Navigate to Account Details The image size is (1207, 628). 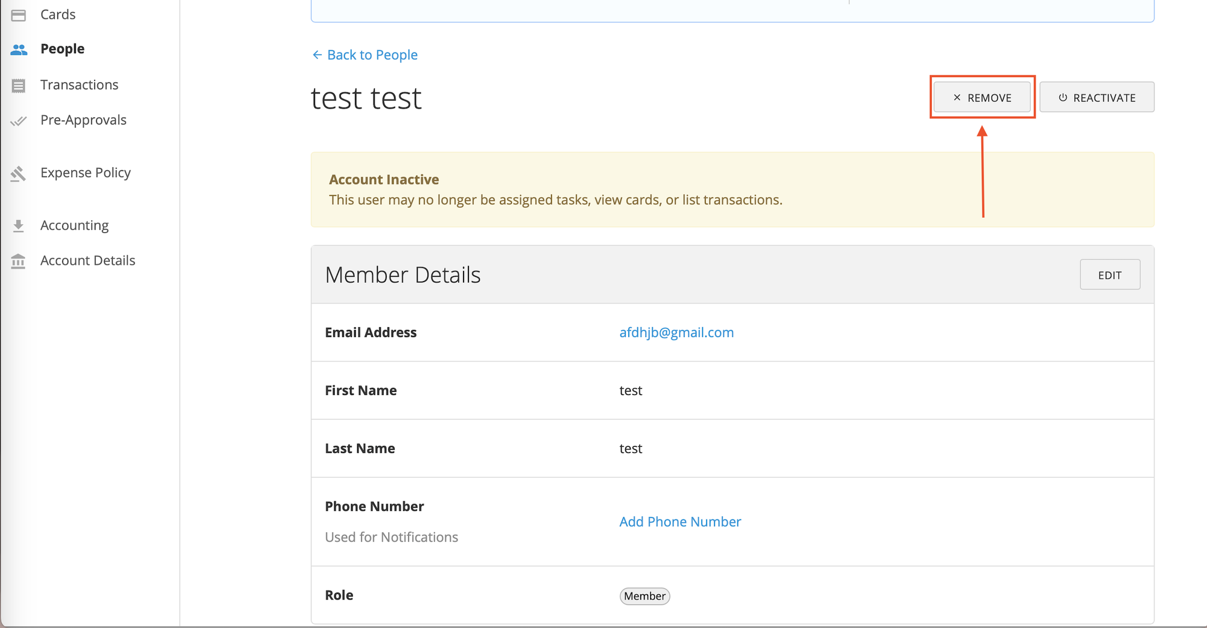click(x=88, y=261)
